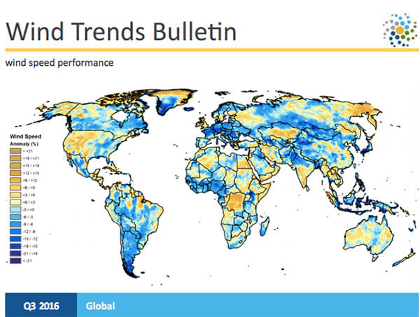Click the southern tip of South America
Screen dimensions: 420x317
[132, 266]
